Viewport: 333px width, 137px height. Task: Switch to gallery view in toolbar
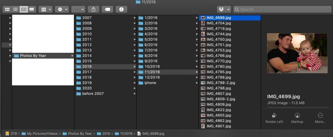(x=32, y=9)
